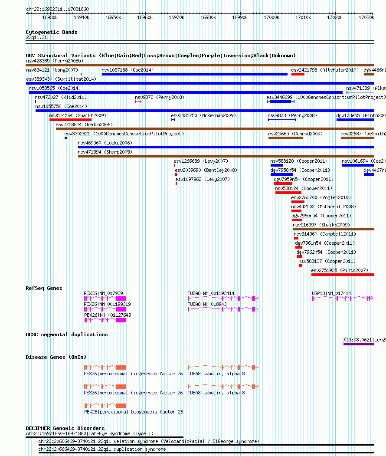Click dgv7958n54 (Cooper2011) label

pyautogui.click(x=300, y=170)
